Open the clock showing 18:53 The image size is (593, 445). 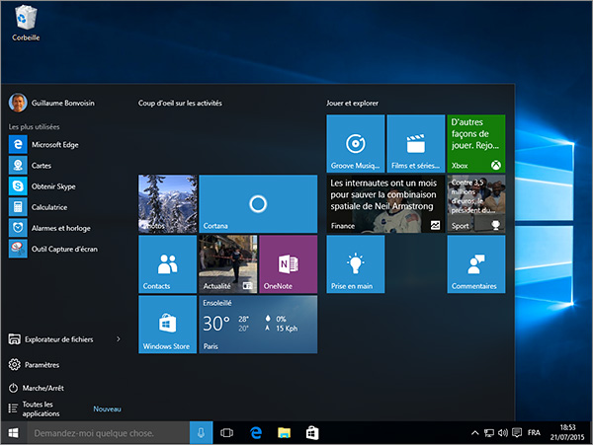coord(567,432)
